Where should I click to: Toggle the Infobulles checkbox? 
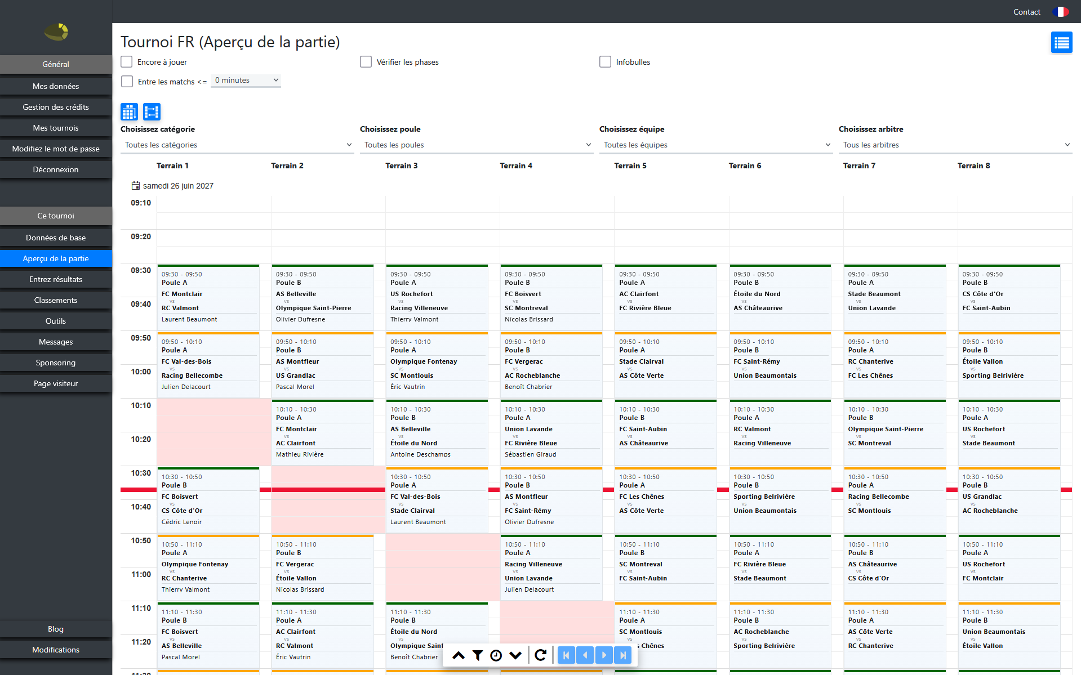606,62
